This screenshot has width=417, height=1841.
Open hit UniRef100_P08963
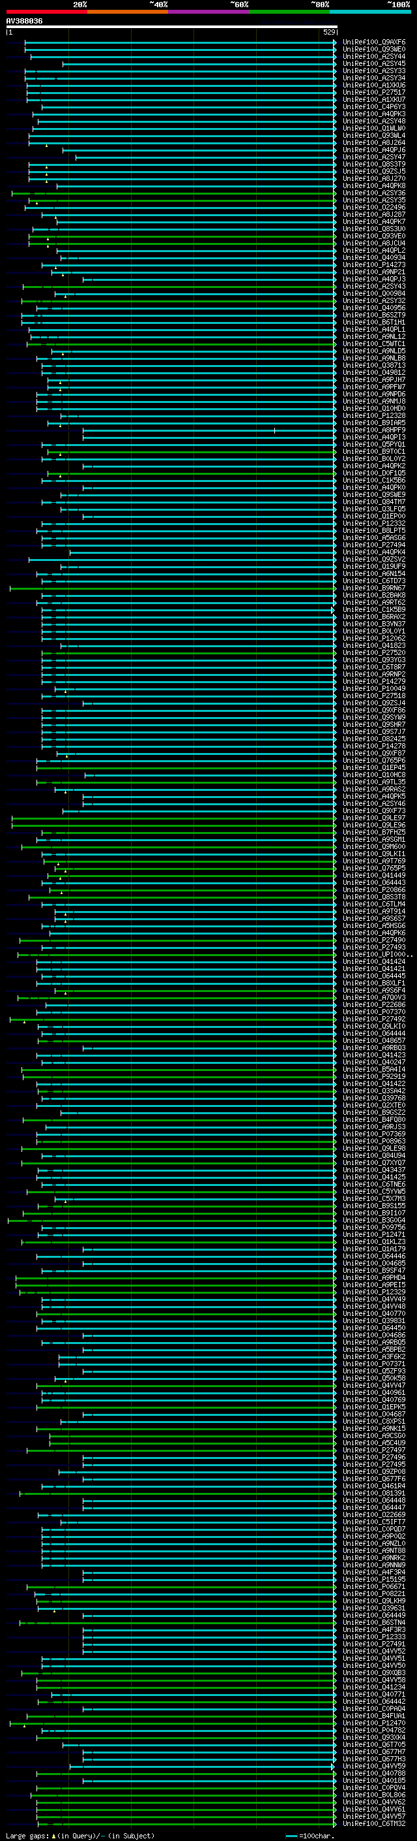point(374,1141)
